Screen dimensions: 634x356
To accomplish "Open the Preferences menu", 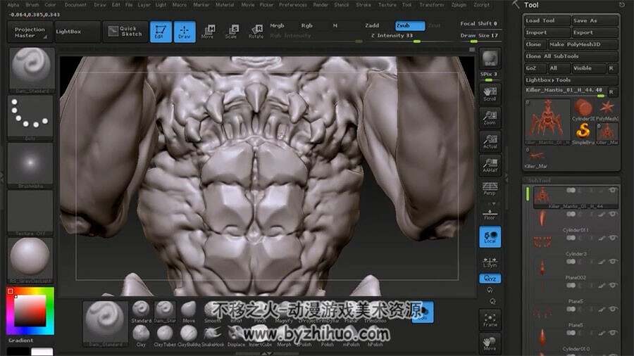I will 293,5.
